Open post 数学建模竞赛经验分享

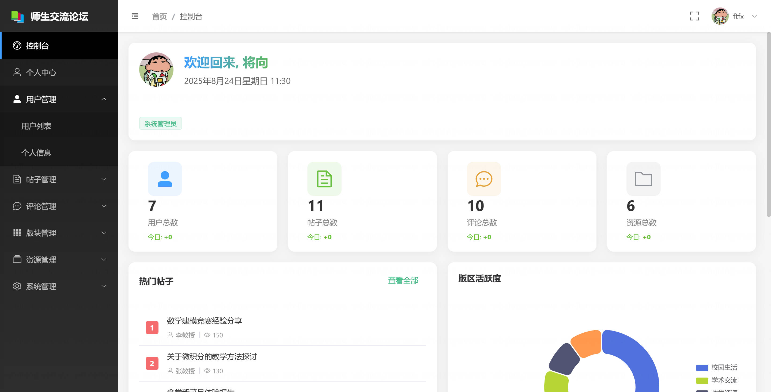pos(205,321)
